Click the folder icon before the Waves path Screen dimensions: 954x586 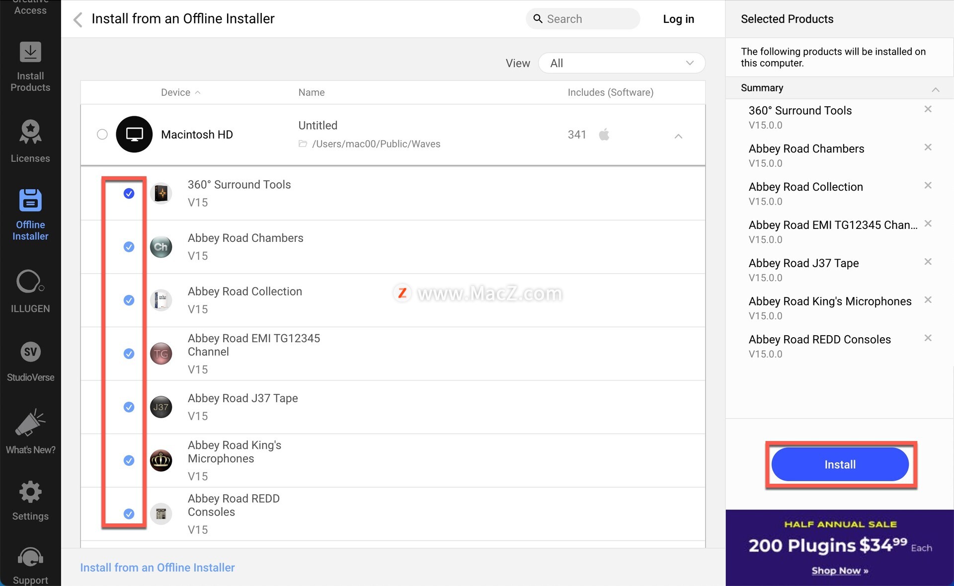(303, 144)
